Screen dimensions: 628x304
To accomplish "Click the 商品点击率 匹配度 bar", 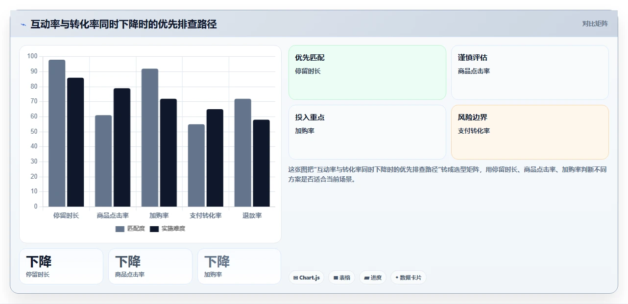I will [x=103, y=161].
